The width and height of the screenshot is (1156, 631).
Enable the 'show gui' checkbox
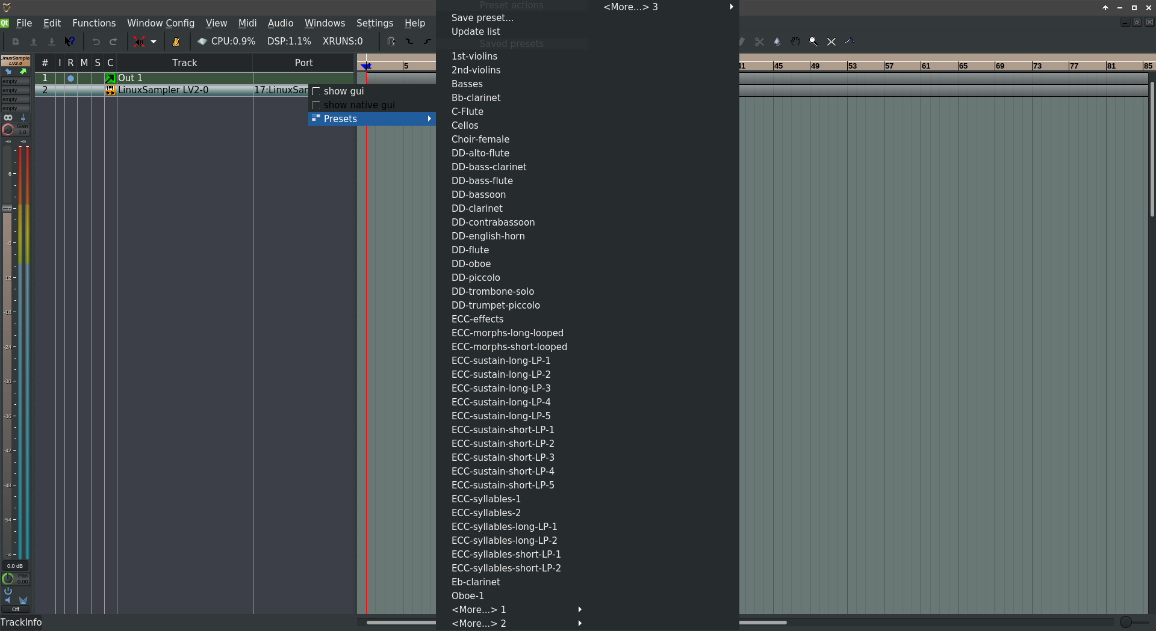pos(317,91)
